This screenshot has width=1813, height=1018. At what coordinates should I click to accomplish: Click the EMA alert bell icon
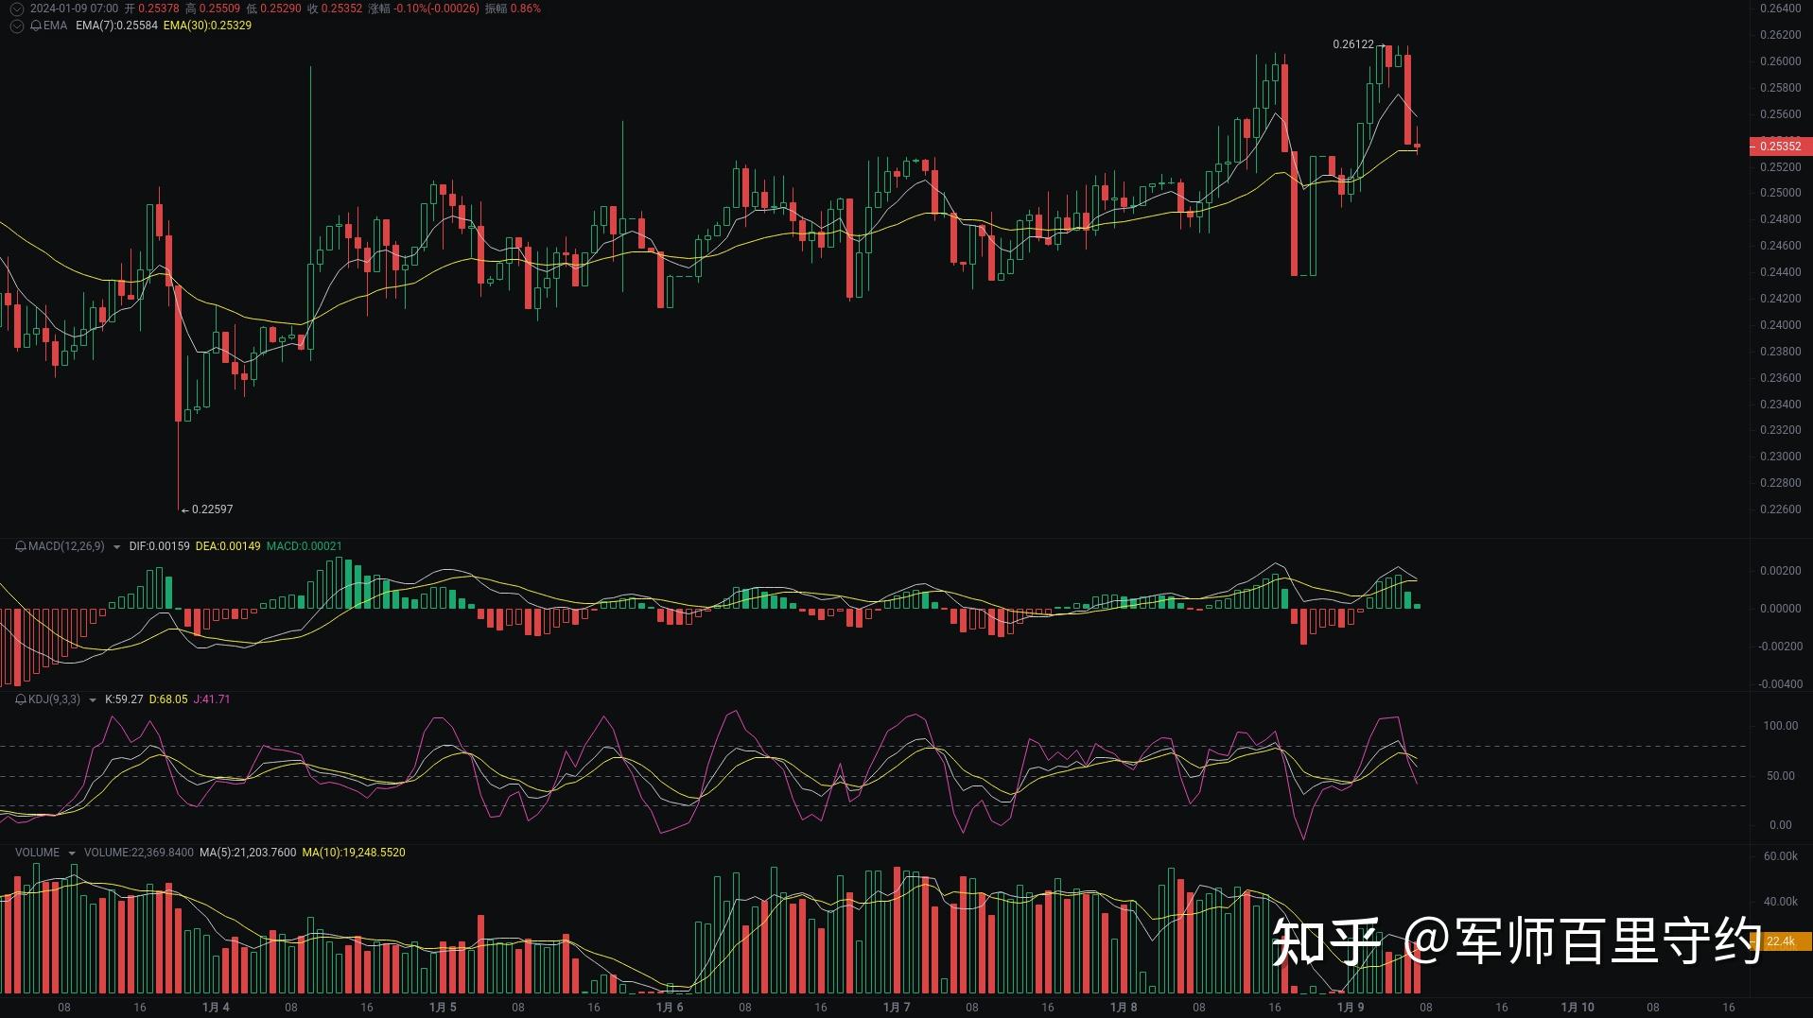[36, 26]
